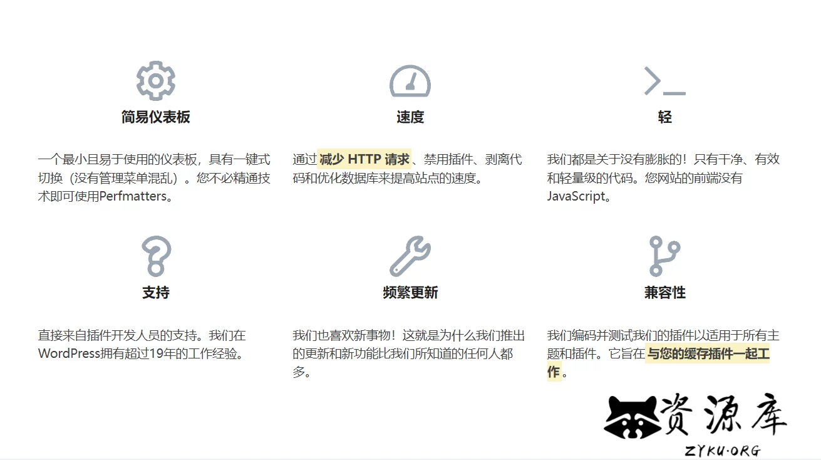Click the 兼容性 heading
The width and height of the screenshot is (821, 460).
click(664, 293)
